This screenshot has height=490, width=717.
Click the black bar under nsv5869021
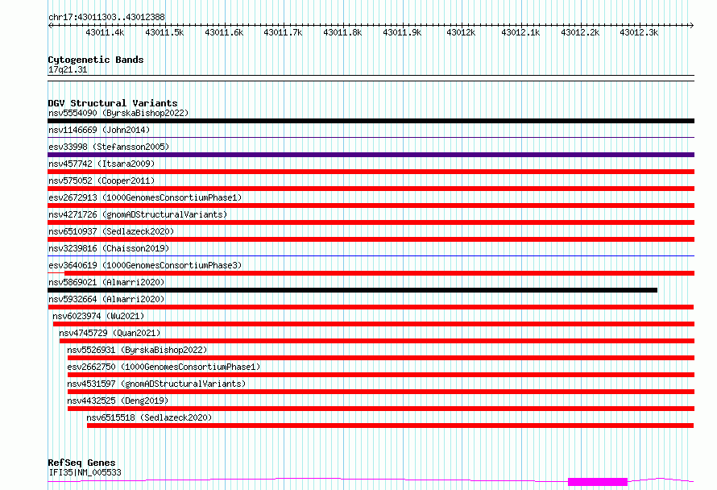coord(353,290)
